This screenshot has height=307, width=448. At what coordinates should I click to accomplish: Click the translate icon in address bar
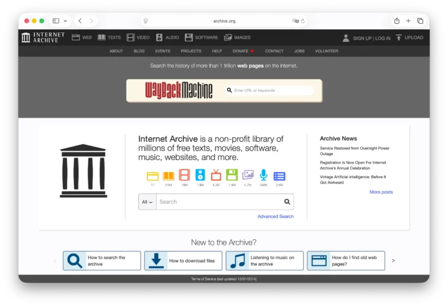pyautogui.click(x=296, y=21)
